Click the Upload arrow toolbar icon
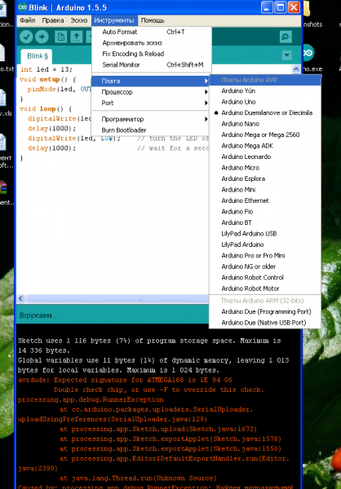The height and width of the screenshot is (489, 341). point(42,37)
